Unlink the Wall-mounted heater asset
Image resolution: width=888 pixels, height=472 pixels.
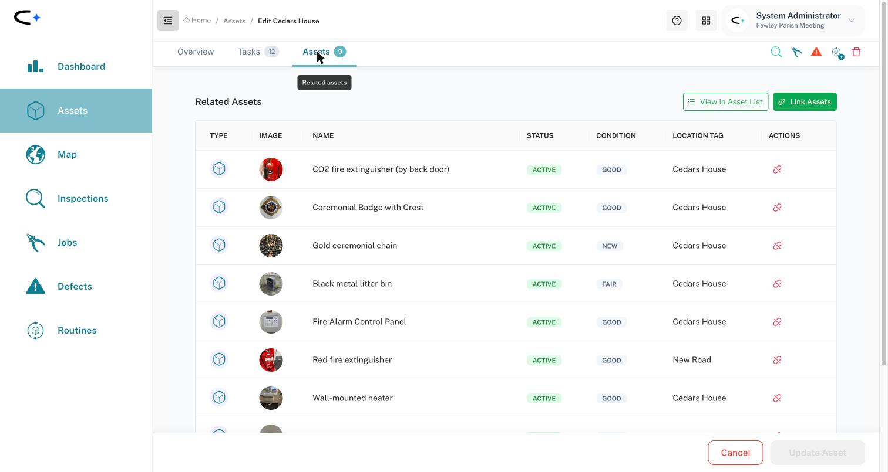pos(777,398)
